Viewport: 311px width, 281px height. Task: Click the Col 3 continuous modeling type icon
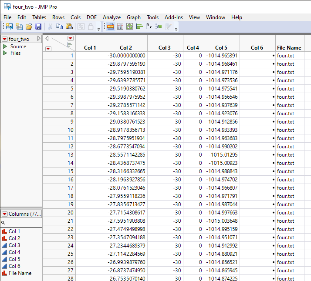pyautogui.click(x=4, y=245)
